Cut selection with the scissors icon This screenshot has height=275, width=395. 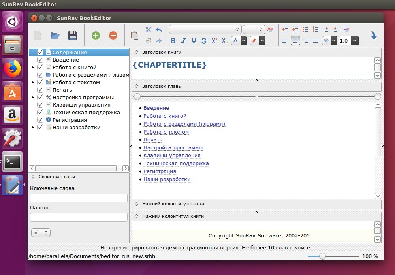point(149,30)
